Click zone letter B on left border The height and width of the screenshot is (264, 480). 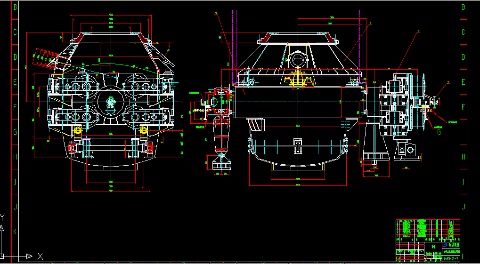click(x=15, y=7)
